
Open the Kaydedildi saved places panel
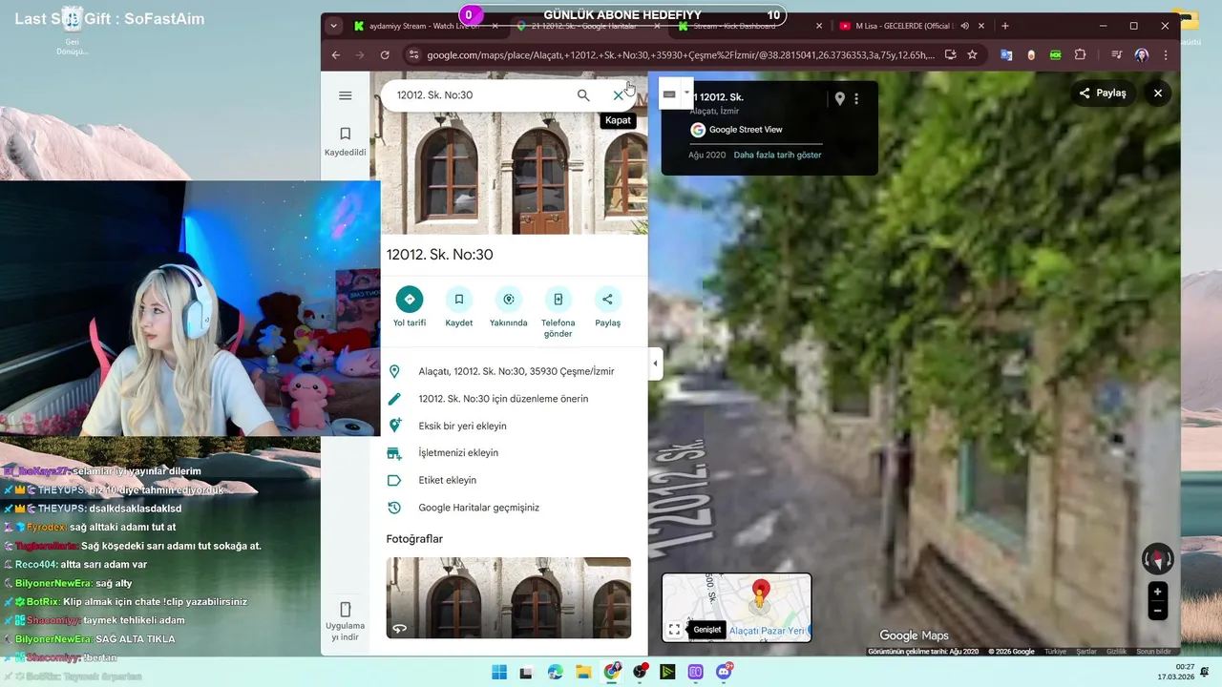pyautogui.click(x=346, y=141)
